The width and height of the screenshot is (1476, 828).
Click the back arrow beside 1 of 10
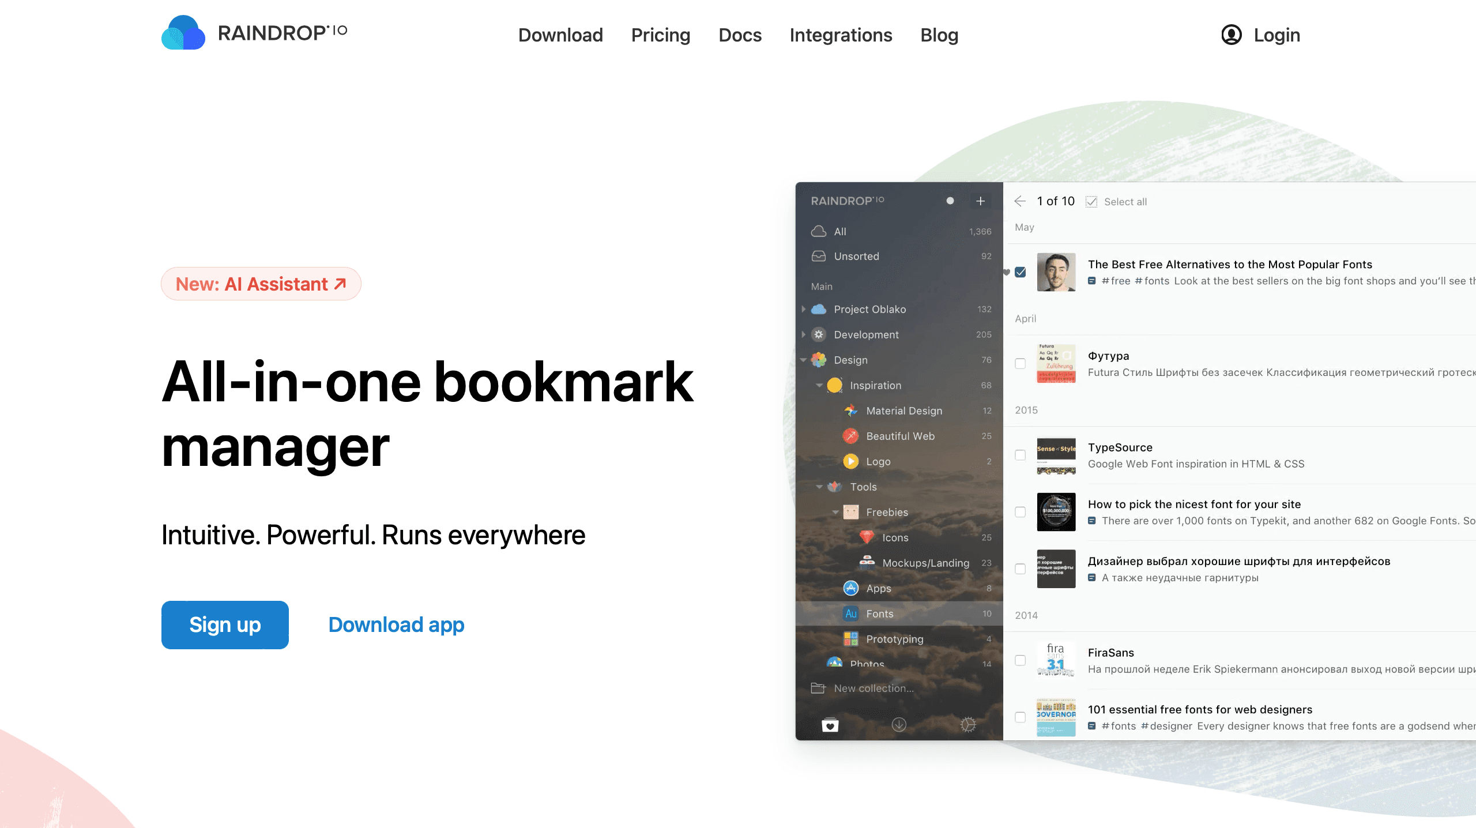click(1020, 201)
